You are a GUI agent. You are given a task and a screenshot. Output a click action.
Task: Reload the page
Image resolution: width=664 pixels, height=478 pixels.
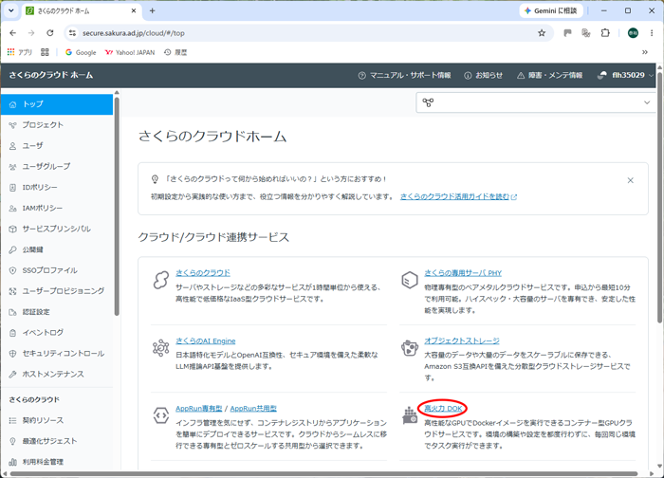50,33
